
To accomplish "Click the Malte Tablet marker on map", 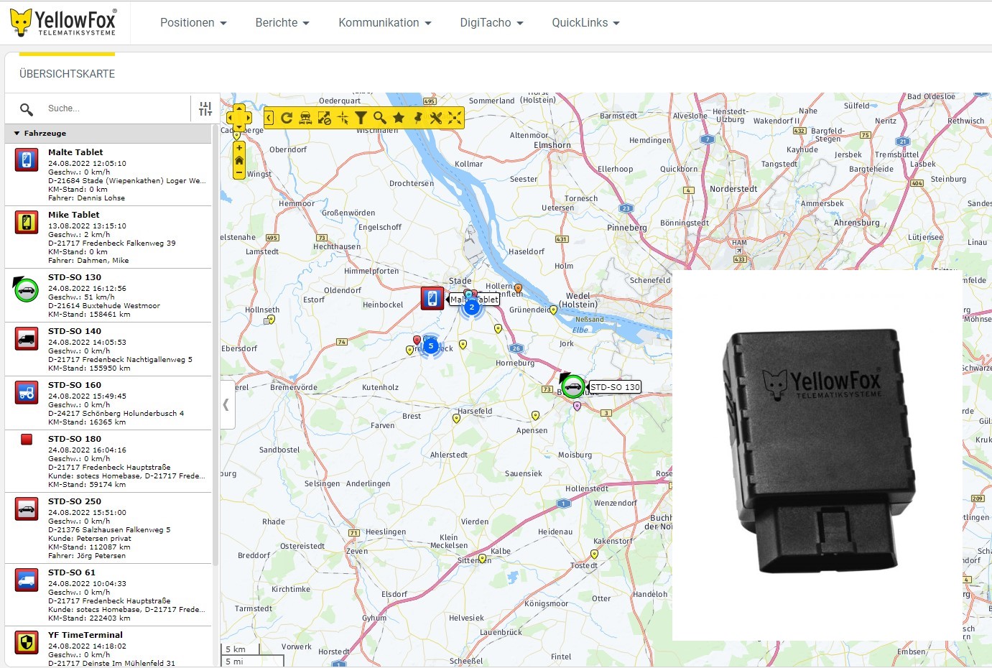I will coord(432,298).
